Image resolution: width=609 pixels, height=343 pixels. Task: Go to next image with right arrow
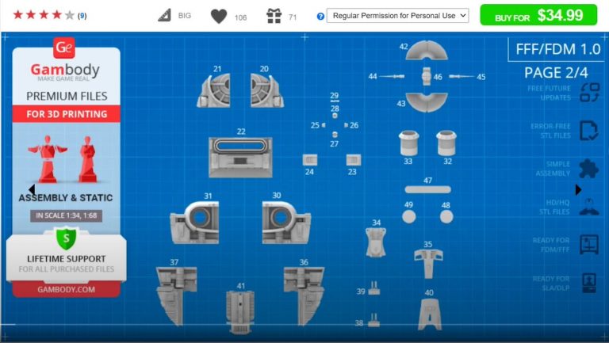point(579,190)
